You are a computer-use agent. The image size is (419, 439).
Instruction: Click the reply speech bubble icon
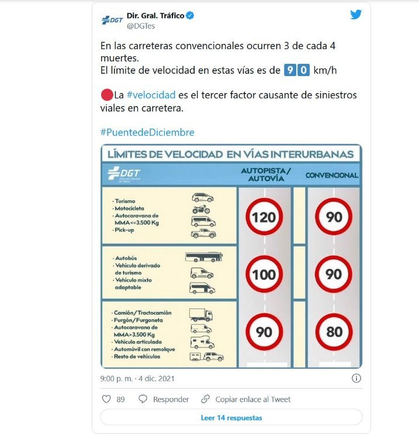(143, 399)
